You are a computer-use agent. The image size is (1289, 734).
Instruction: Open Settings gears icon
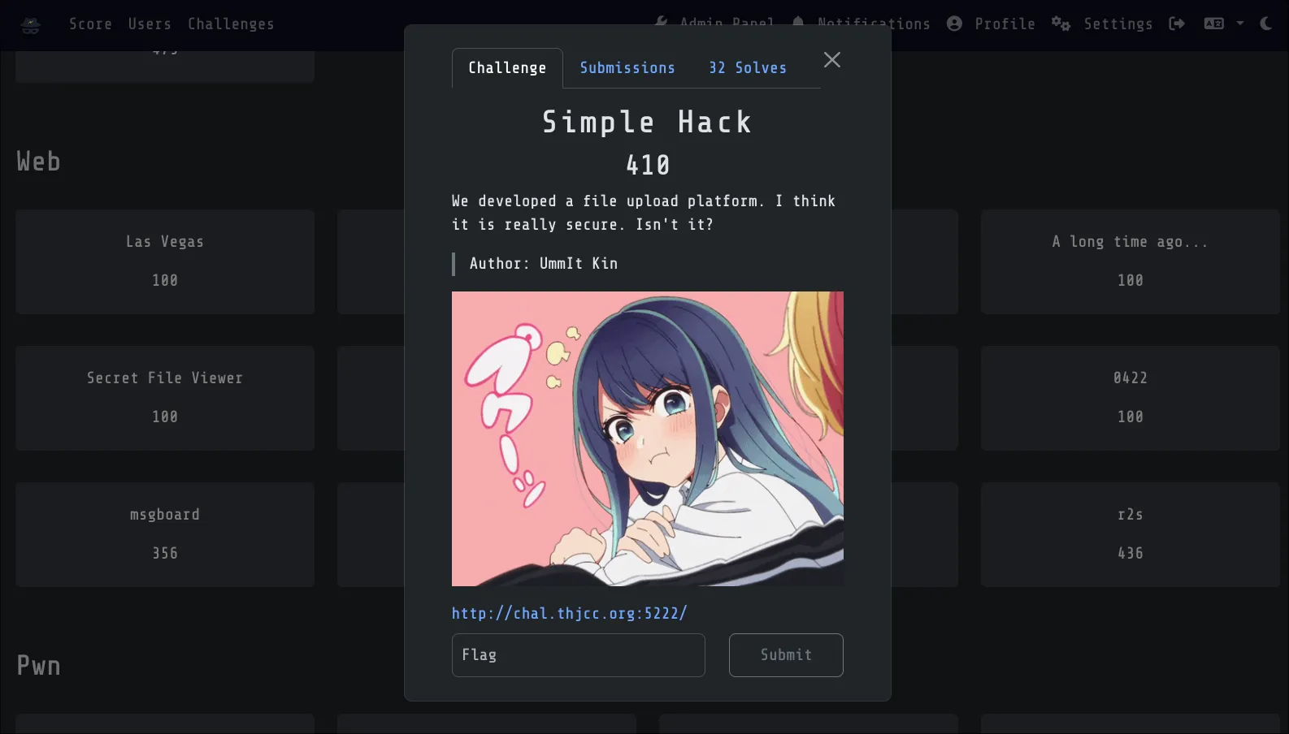(1061, 24)
